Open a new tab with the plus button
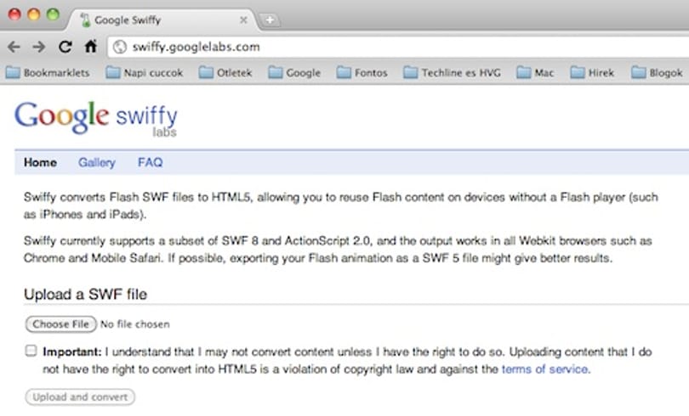 (270, 20)
